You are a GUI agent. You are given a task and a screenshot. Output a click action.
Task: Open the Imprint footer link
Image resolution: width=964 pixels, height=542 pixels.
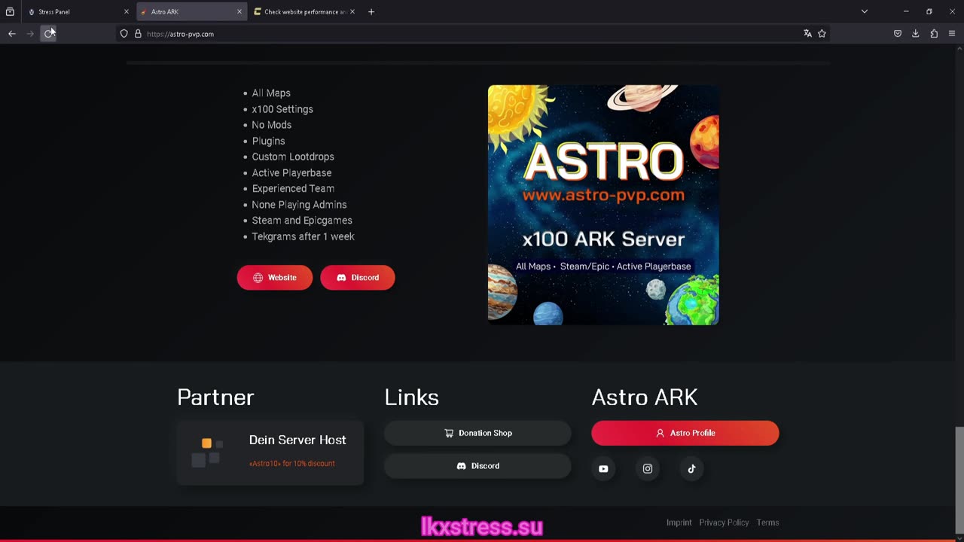click(x=679, y=522)
